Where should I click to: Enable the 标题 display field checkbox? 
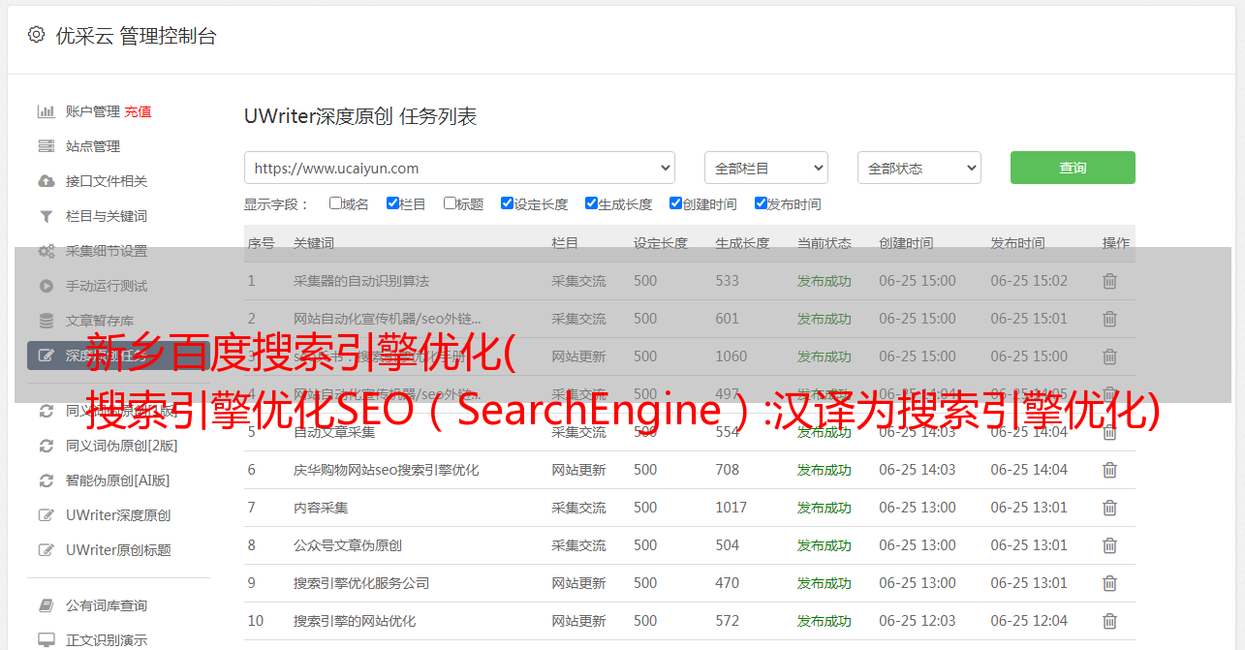click(450, 203)
